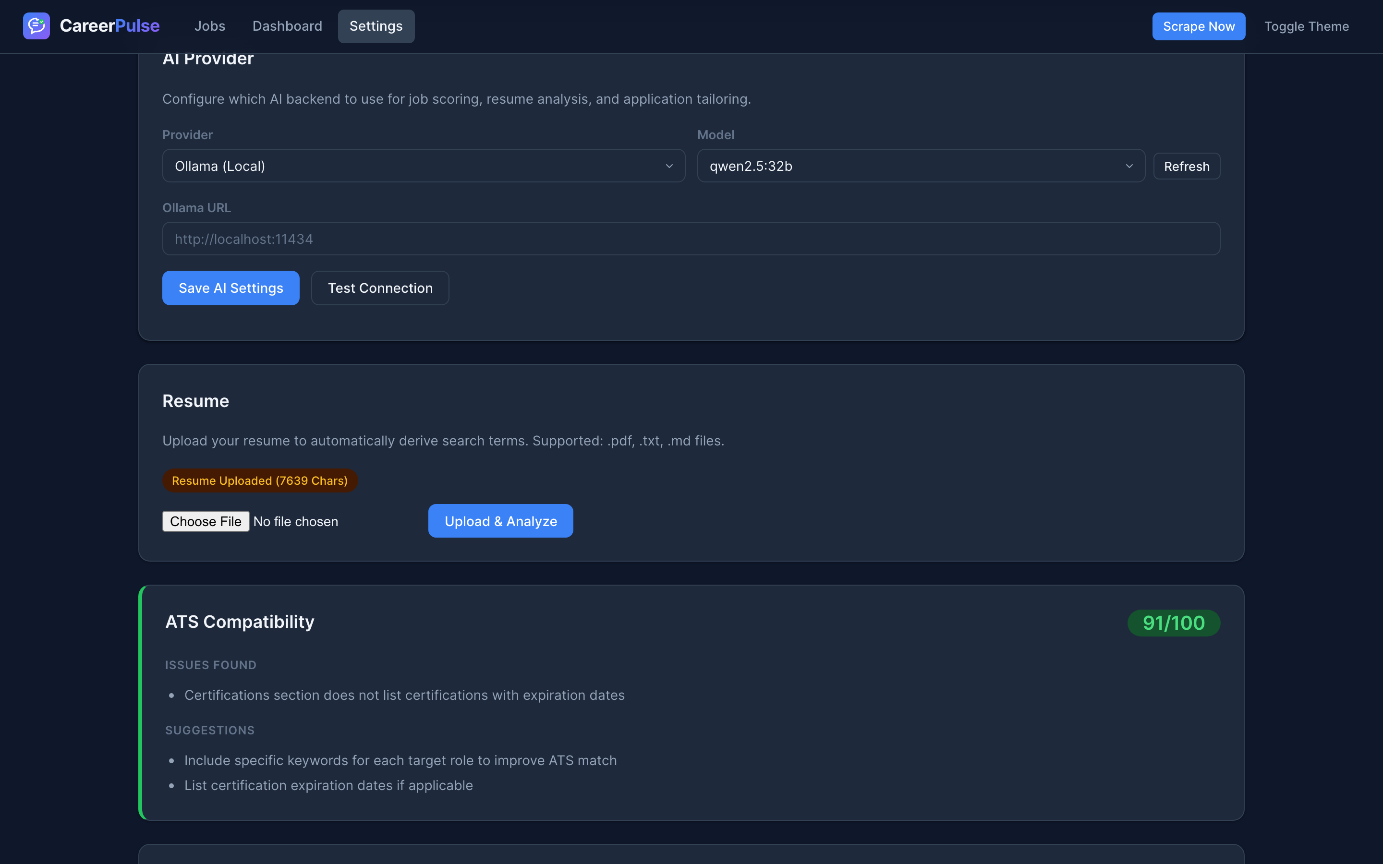1383x864 pixels.
Task: Click the Resume Uploaded (7639 Chars) badge
Action: (x=259, y=480)
